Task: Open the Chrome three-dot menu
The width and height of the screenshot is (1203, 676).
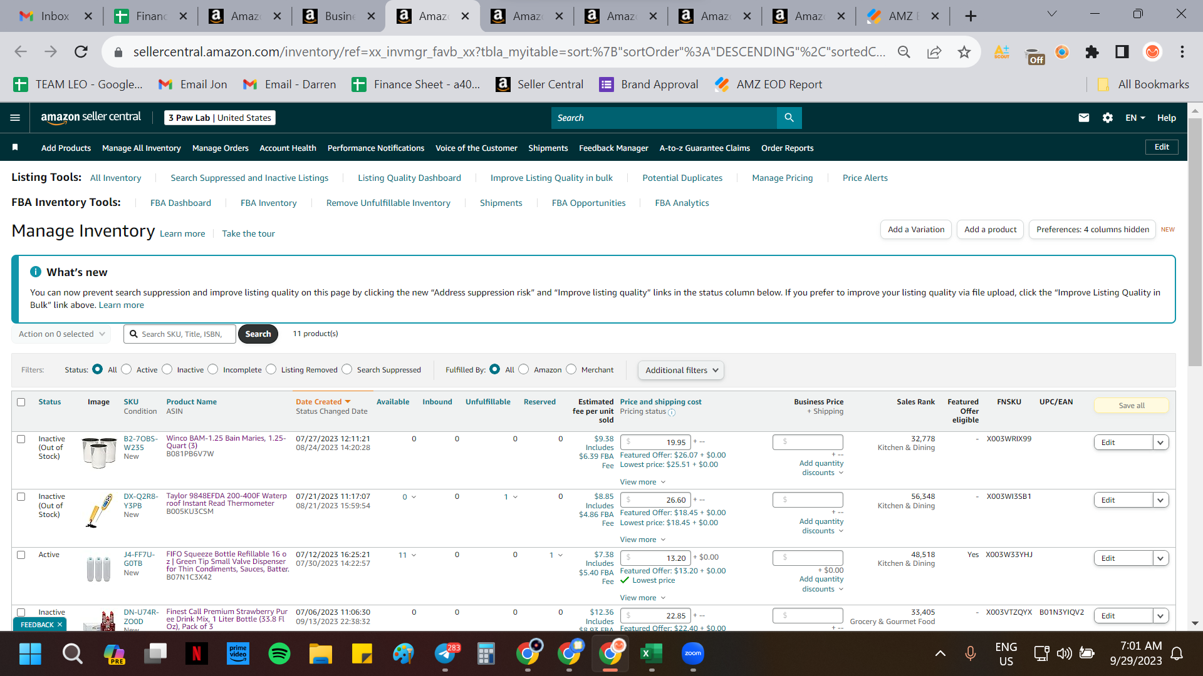Action: coord(1182,51)
